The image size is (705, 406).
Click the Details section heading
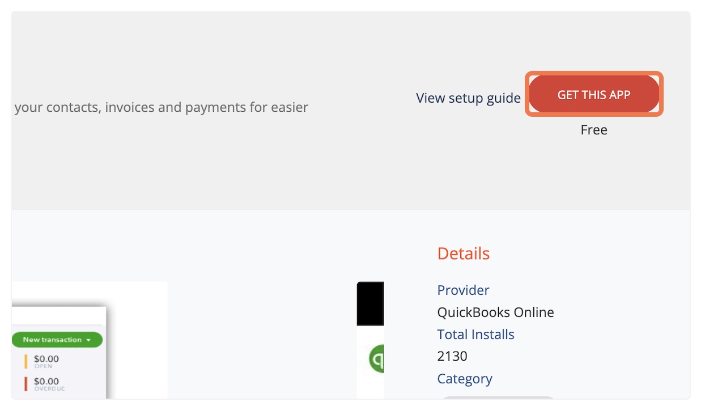pyautogui.click(x=463, y=253)
